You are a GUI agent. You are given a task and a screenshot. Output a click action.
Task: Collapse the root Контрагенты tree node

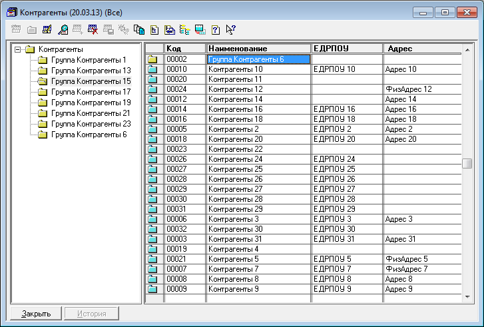click(18, 49)
